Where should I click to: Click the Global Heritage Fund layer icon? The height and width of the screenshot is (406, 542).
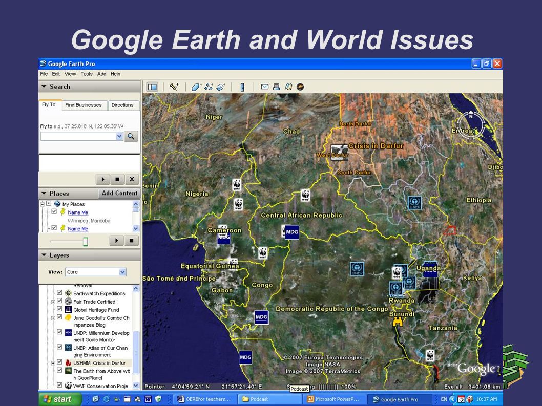coord(68,310)
